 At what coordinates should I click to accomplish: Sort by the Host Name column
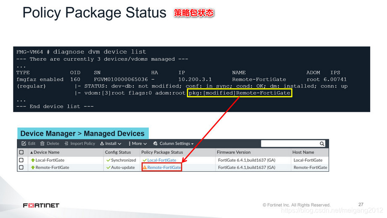point(303,152)
